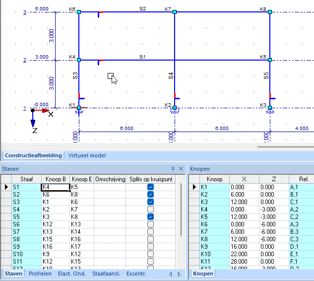Click Knoop E cell K17 of S9
The image size is (314, 281).
82,247
